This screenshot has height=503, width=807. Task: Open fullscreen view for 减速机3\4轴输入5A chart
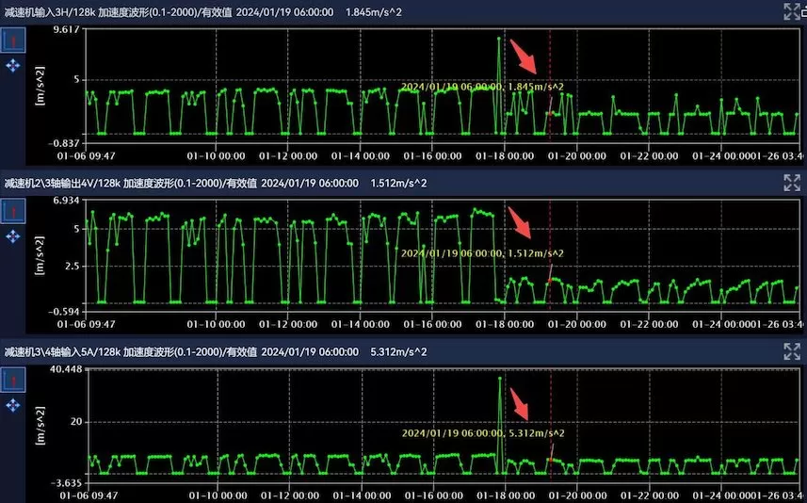pos(792,351)
